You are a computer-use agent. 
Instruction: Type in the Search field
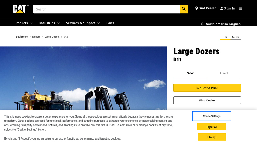[106, 9]
